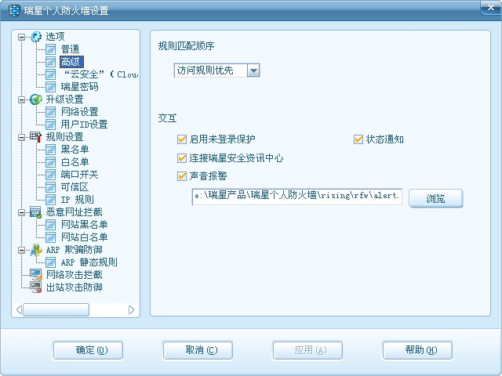Click the page icon beside 白名单
The height and width of the screenshot is (376, 502).
(x=50, y=162)
